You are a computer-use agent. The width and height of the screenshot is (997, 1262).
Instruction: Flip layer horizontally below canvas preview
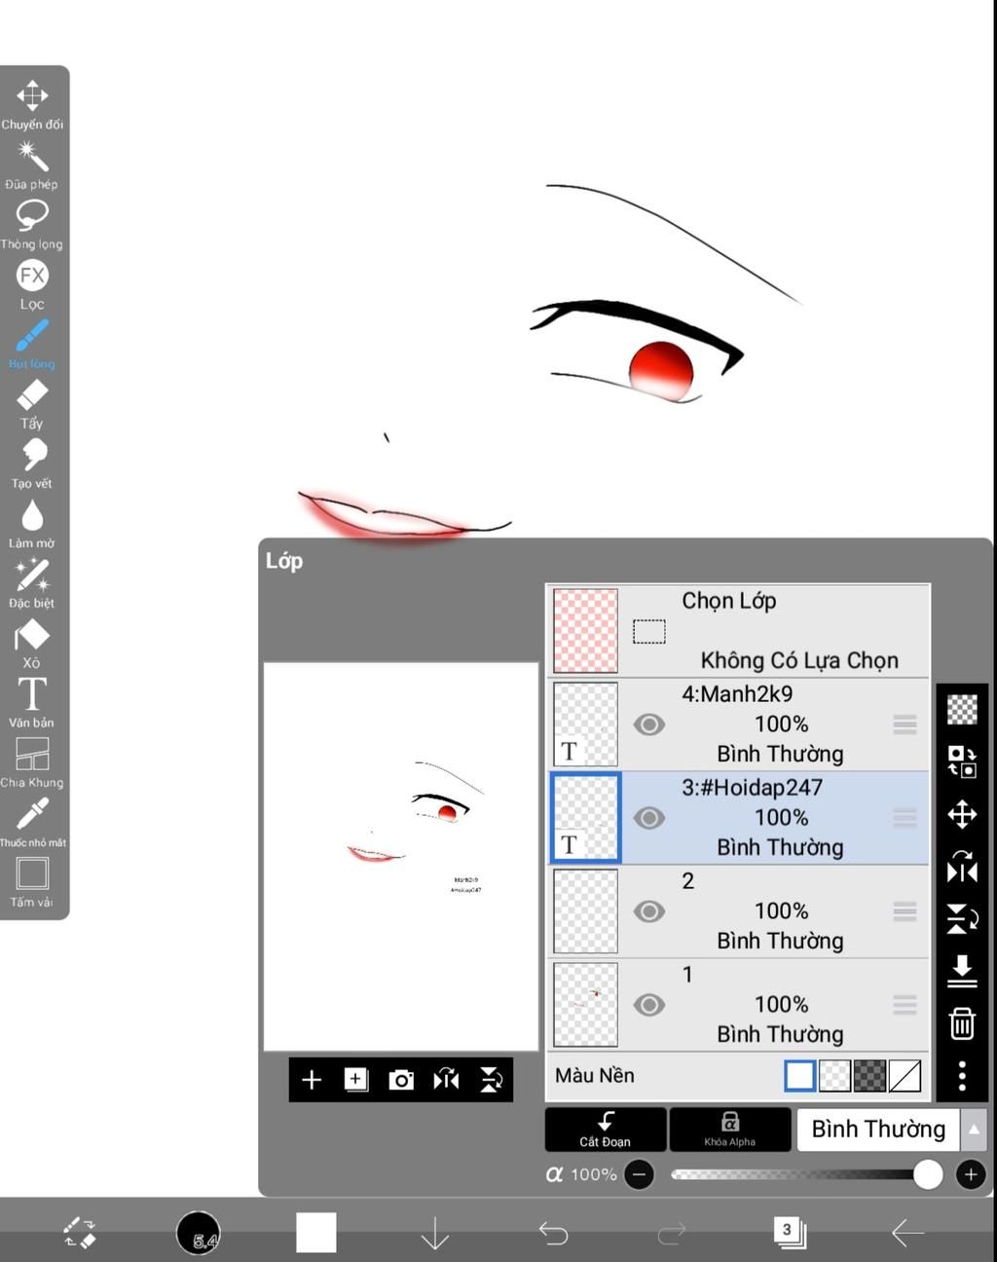coord(446,1079)
